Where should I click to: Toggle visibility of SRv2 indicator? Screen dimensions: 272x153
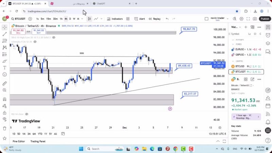pos(54,37)
